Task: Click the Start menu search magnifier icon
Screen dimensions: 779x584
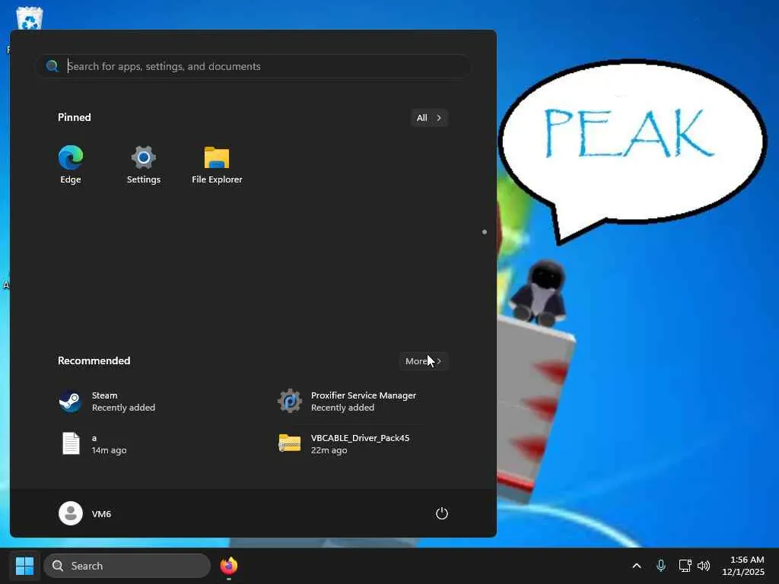Action: 52,66
